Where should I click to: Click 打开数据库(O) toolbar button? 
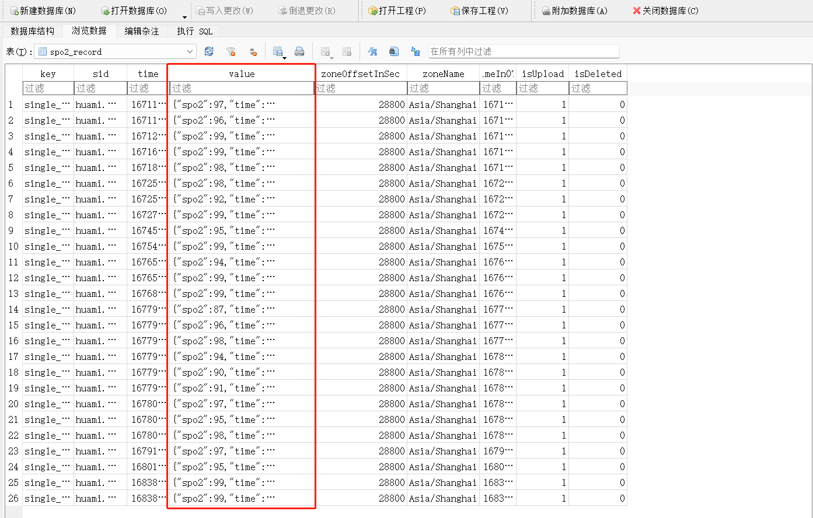[x=134, y=10]
